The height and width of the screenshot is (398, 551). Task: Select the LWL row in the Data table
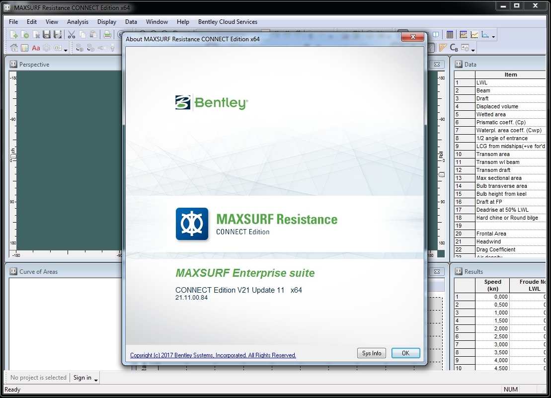[x=500, y=82]
